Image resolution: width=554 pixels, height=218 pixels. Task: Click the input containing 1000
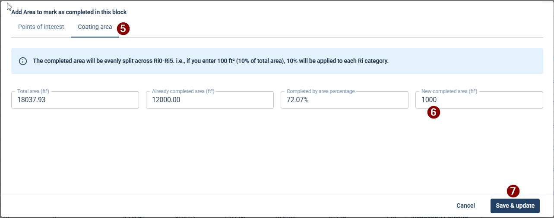point(479,100)
